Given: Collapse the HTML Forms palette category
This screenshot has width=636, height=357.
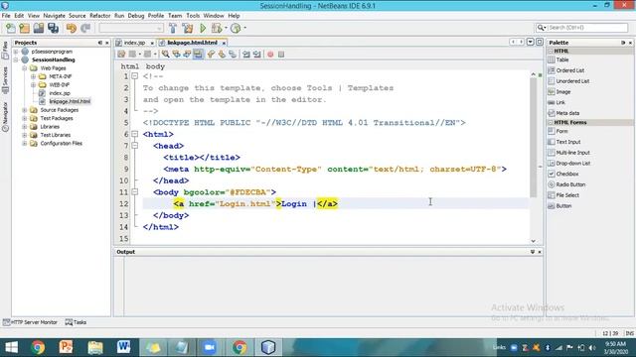Looking at the screenshot, I should 551,122.
